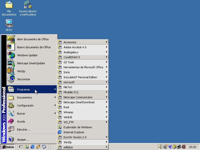The height and width of the screenshot is (150, 200).
Task: Click the second system tray icon
Action: coord(165,147)
